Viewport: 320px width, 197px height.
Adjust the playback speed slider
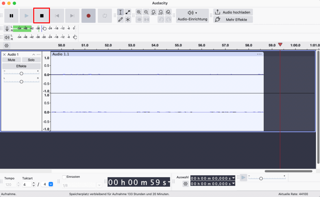pyautogui.click(x=261, y=178)
